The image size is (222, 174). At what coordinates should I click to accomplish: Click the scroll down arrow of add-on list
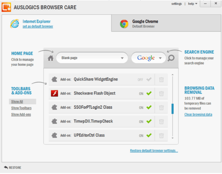pyautogui.click(x=173, y=138)
